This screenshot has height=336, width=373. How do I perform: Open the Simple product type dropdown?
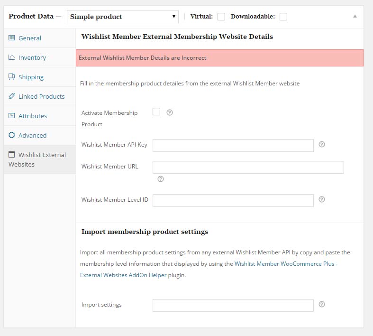pyautogui.click(x=123, y=17)
